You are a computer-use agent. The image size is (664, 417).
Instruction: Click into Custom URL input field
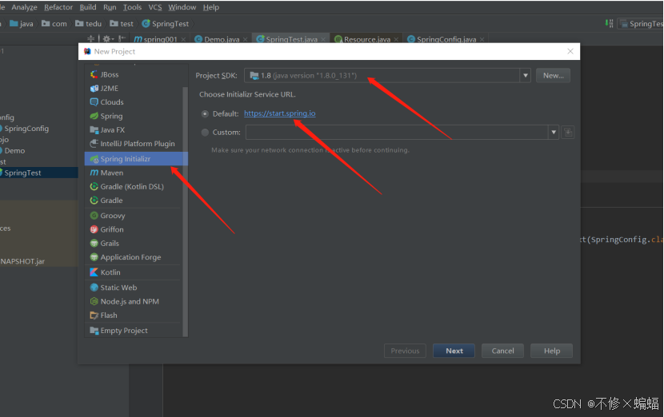point(397,133)
